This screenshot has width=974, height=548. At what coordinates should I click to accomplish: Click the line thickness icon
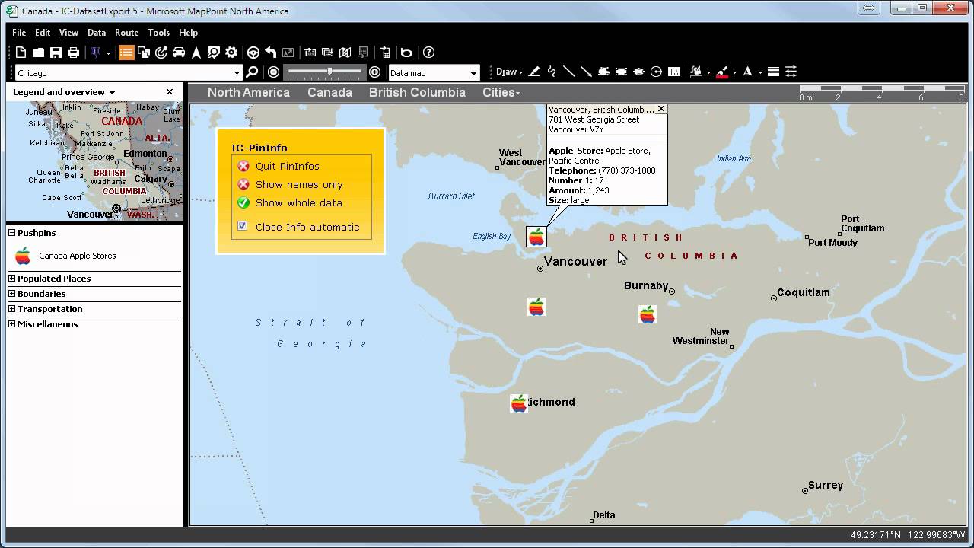(x=773, y=72)
